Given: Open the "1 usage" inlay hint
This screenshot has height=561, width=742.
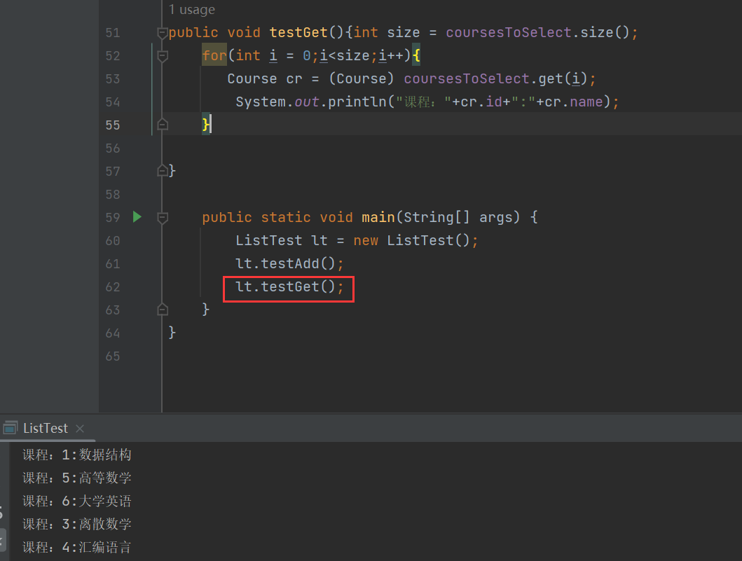Looking at the screenshot, I should point(192,10).
